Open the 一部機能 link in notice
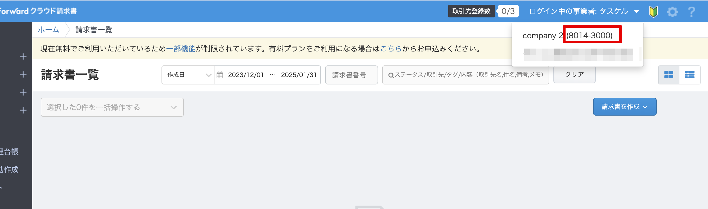708x209 pixels. coord(181,49)
